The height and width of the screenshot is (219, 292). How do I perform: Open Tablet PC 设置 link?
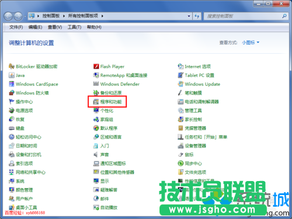coord(200,75)
